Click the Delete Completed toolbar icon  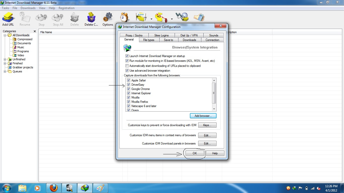point(91,20)
